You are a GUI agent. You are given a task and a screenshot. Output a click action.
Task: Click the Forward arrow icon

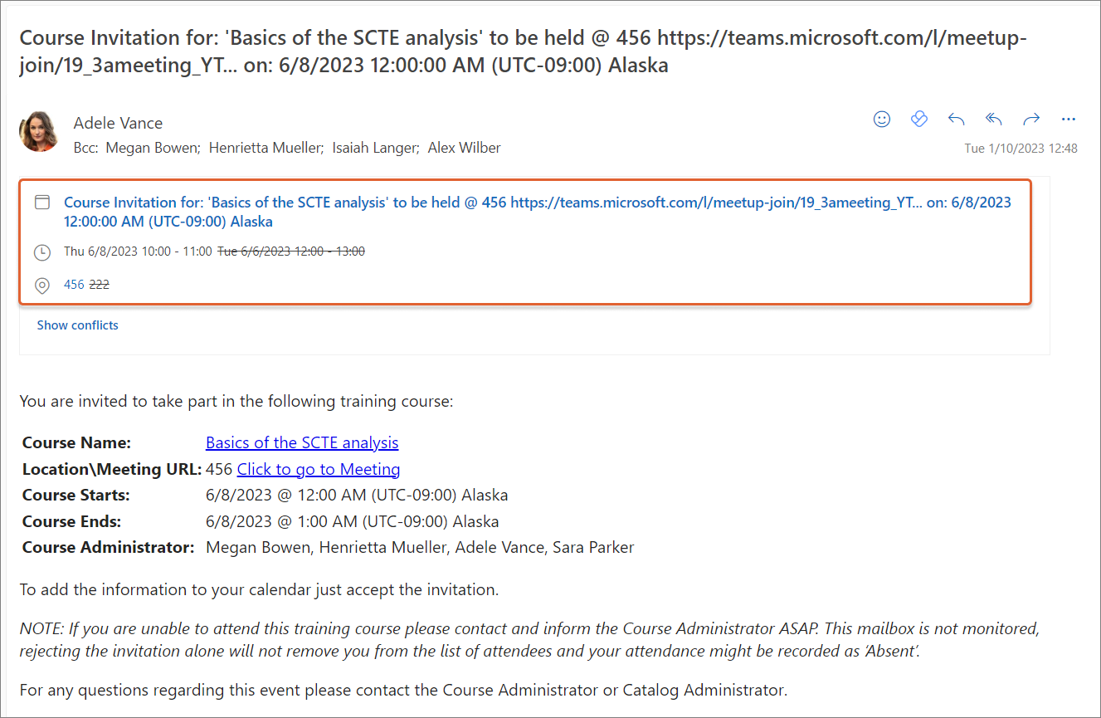click(x=1031, y=120)
